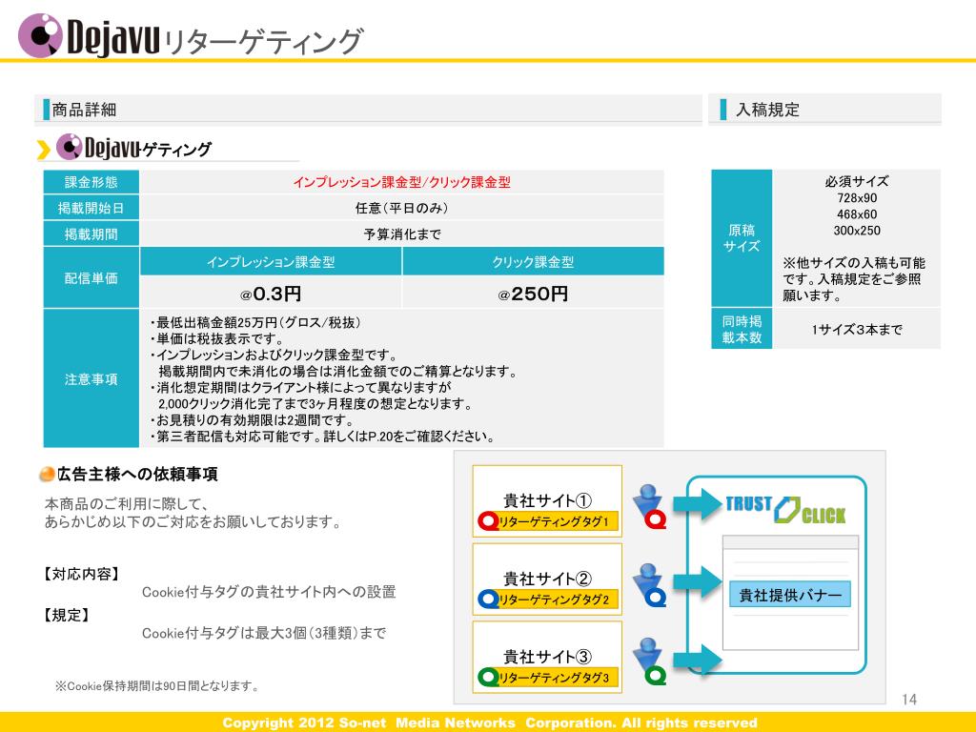Click the 【対応内容】 label
The image size is (976, 732).
(80, 574)
